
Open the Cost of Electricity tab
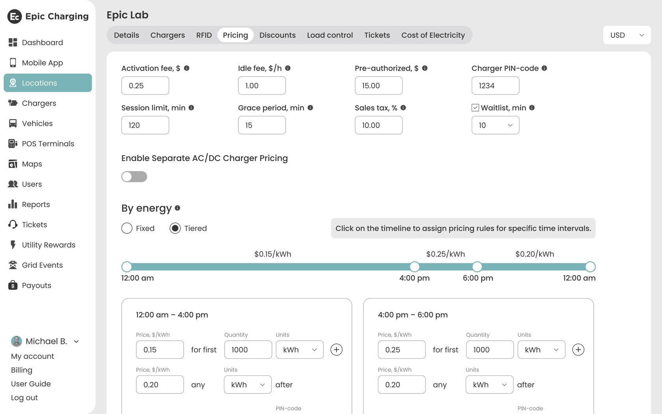click(433, 35)
